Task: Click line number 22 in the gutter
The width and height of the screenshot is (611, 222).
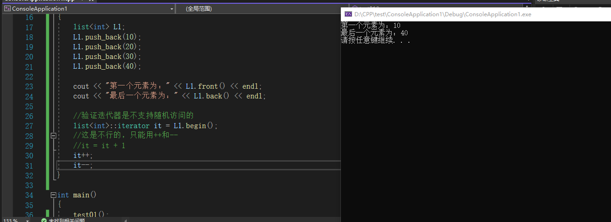Action: point(28,76)
